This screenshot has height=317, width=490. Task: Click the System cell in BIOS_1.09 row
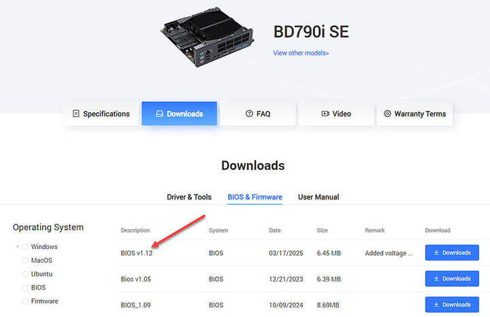click(216, 305)
